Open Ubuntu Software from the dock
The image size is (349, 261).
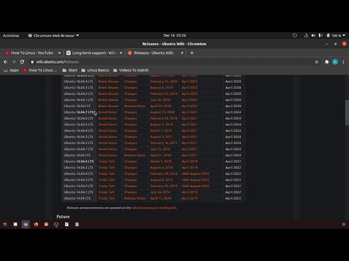pyautogui.click(x=46, y=225)
